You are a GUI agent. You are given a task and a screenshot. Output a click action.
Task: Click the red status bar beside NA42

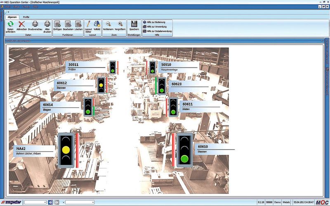click(78, 150)
